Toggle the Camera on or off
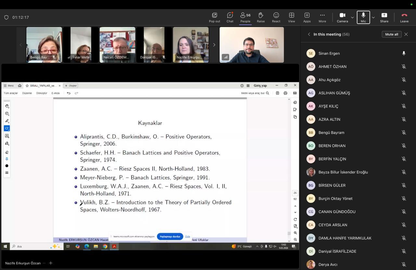The image size is (416, 270). (x=342, y=18)
